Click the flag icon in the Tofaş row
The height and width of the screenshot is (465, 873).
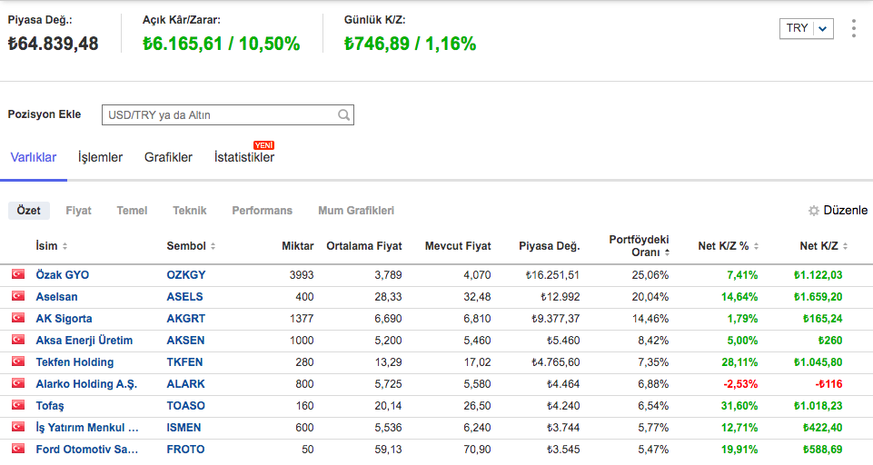tap(17, 405)
